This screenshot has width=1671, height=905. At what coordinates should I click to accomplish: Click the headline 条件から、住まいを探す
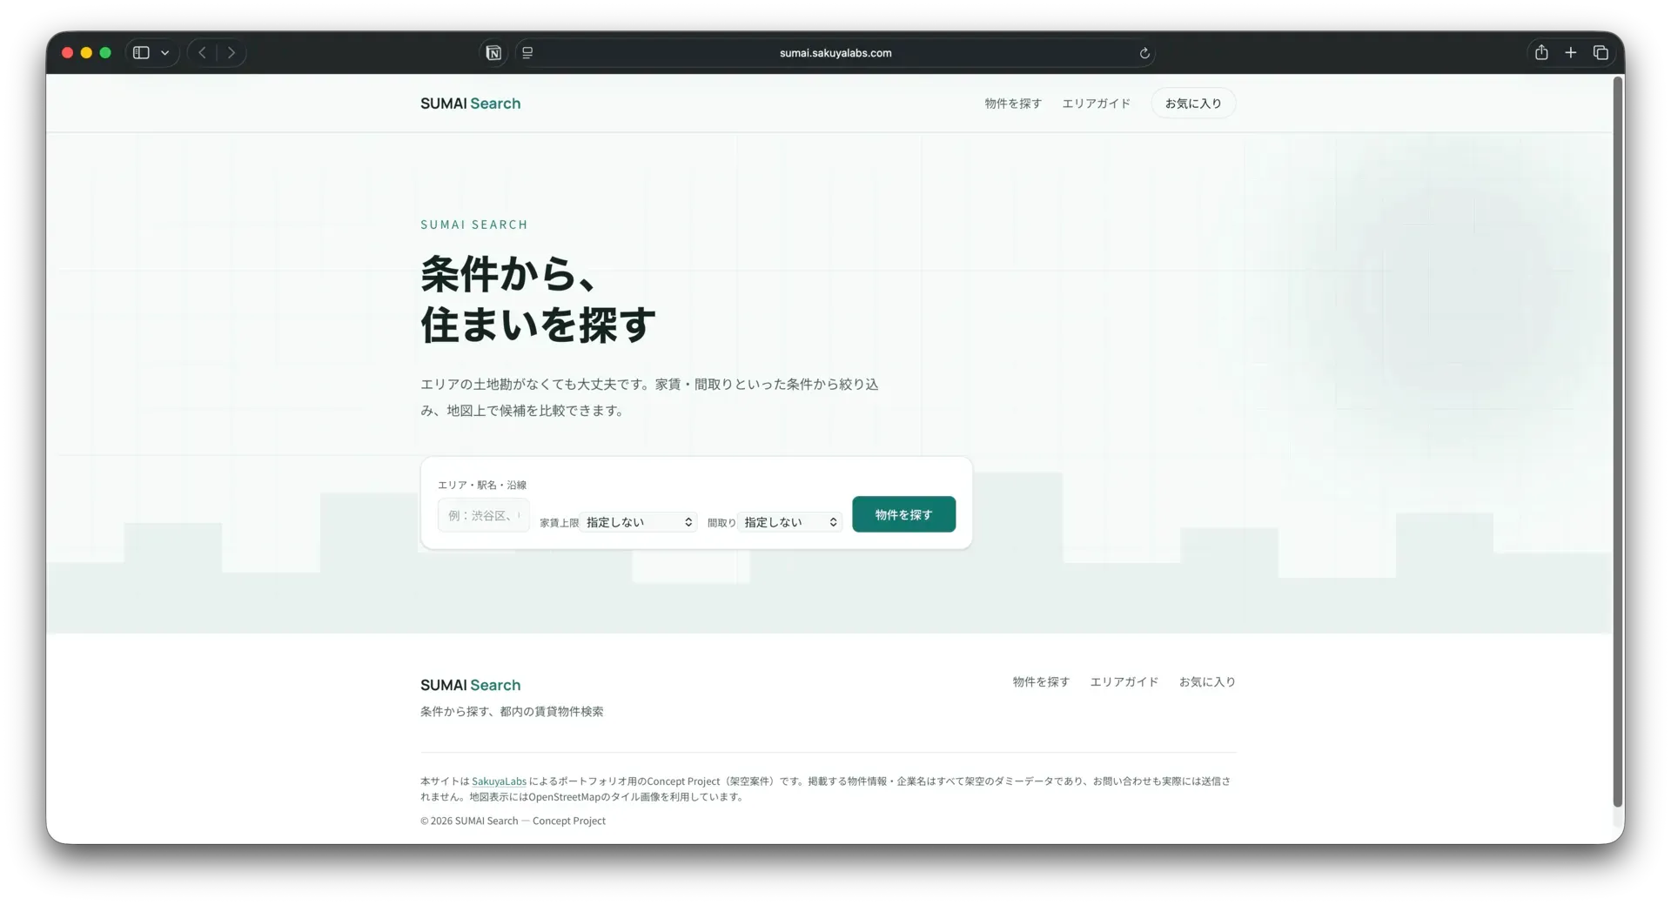[x=538, y=299]
